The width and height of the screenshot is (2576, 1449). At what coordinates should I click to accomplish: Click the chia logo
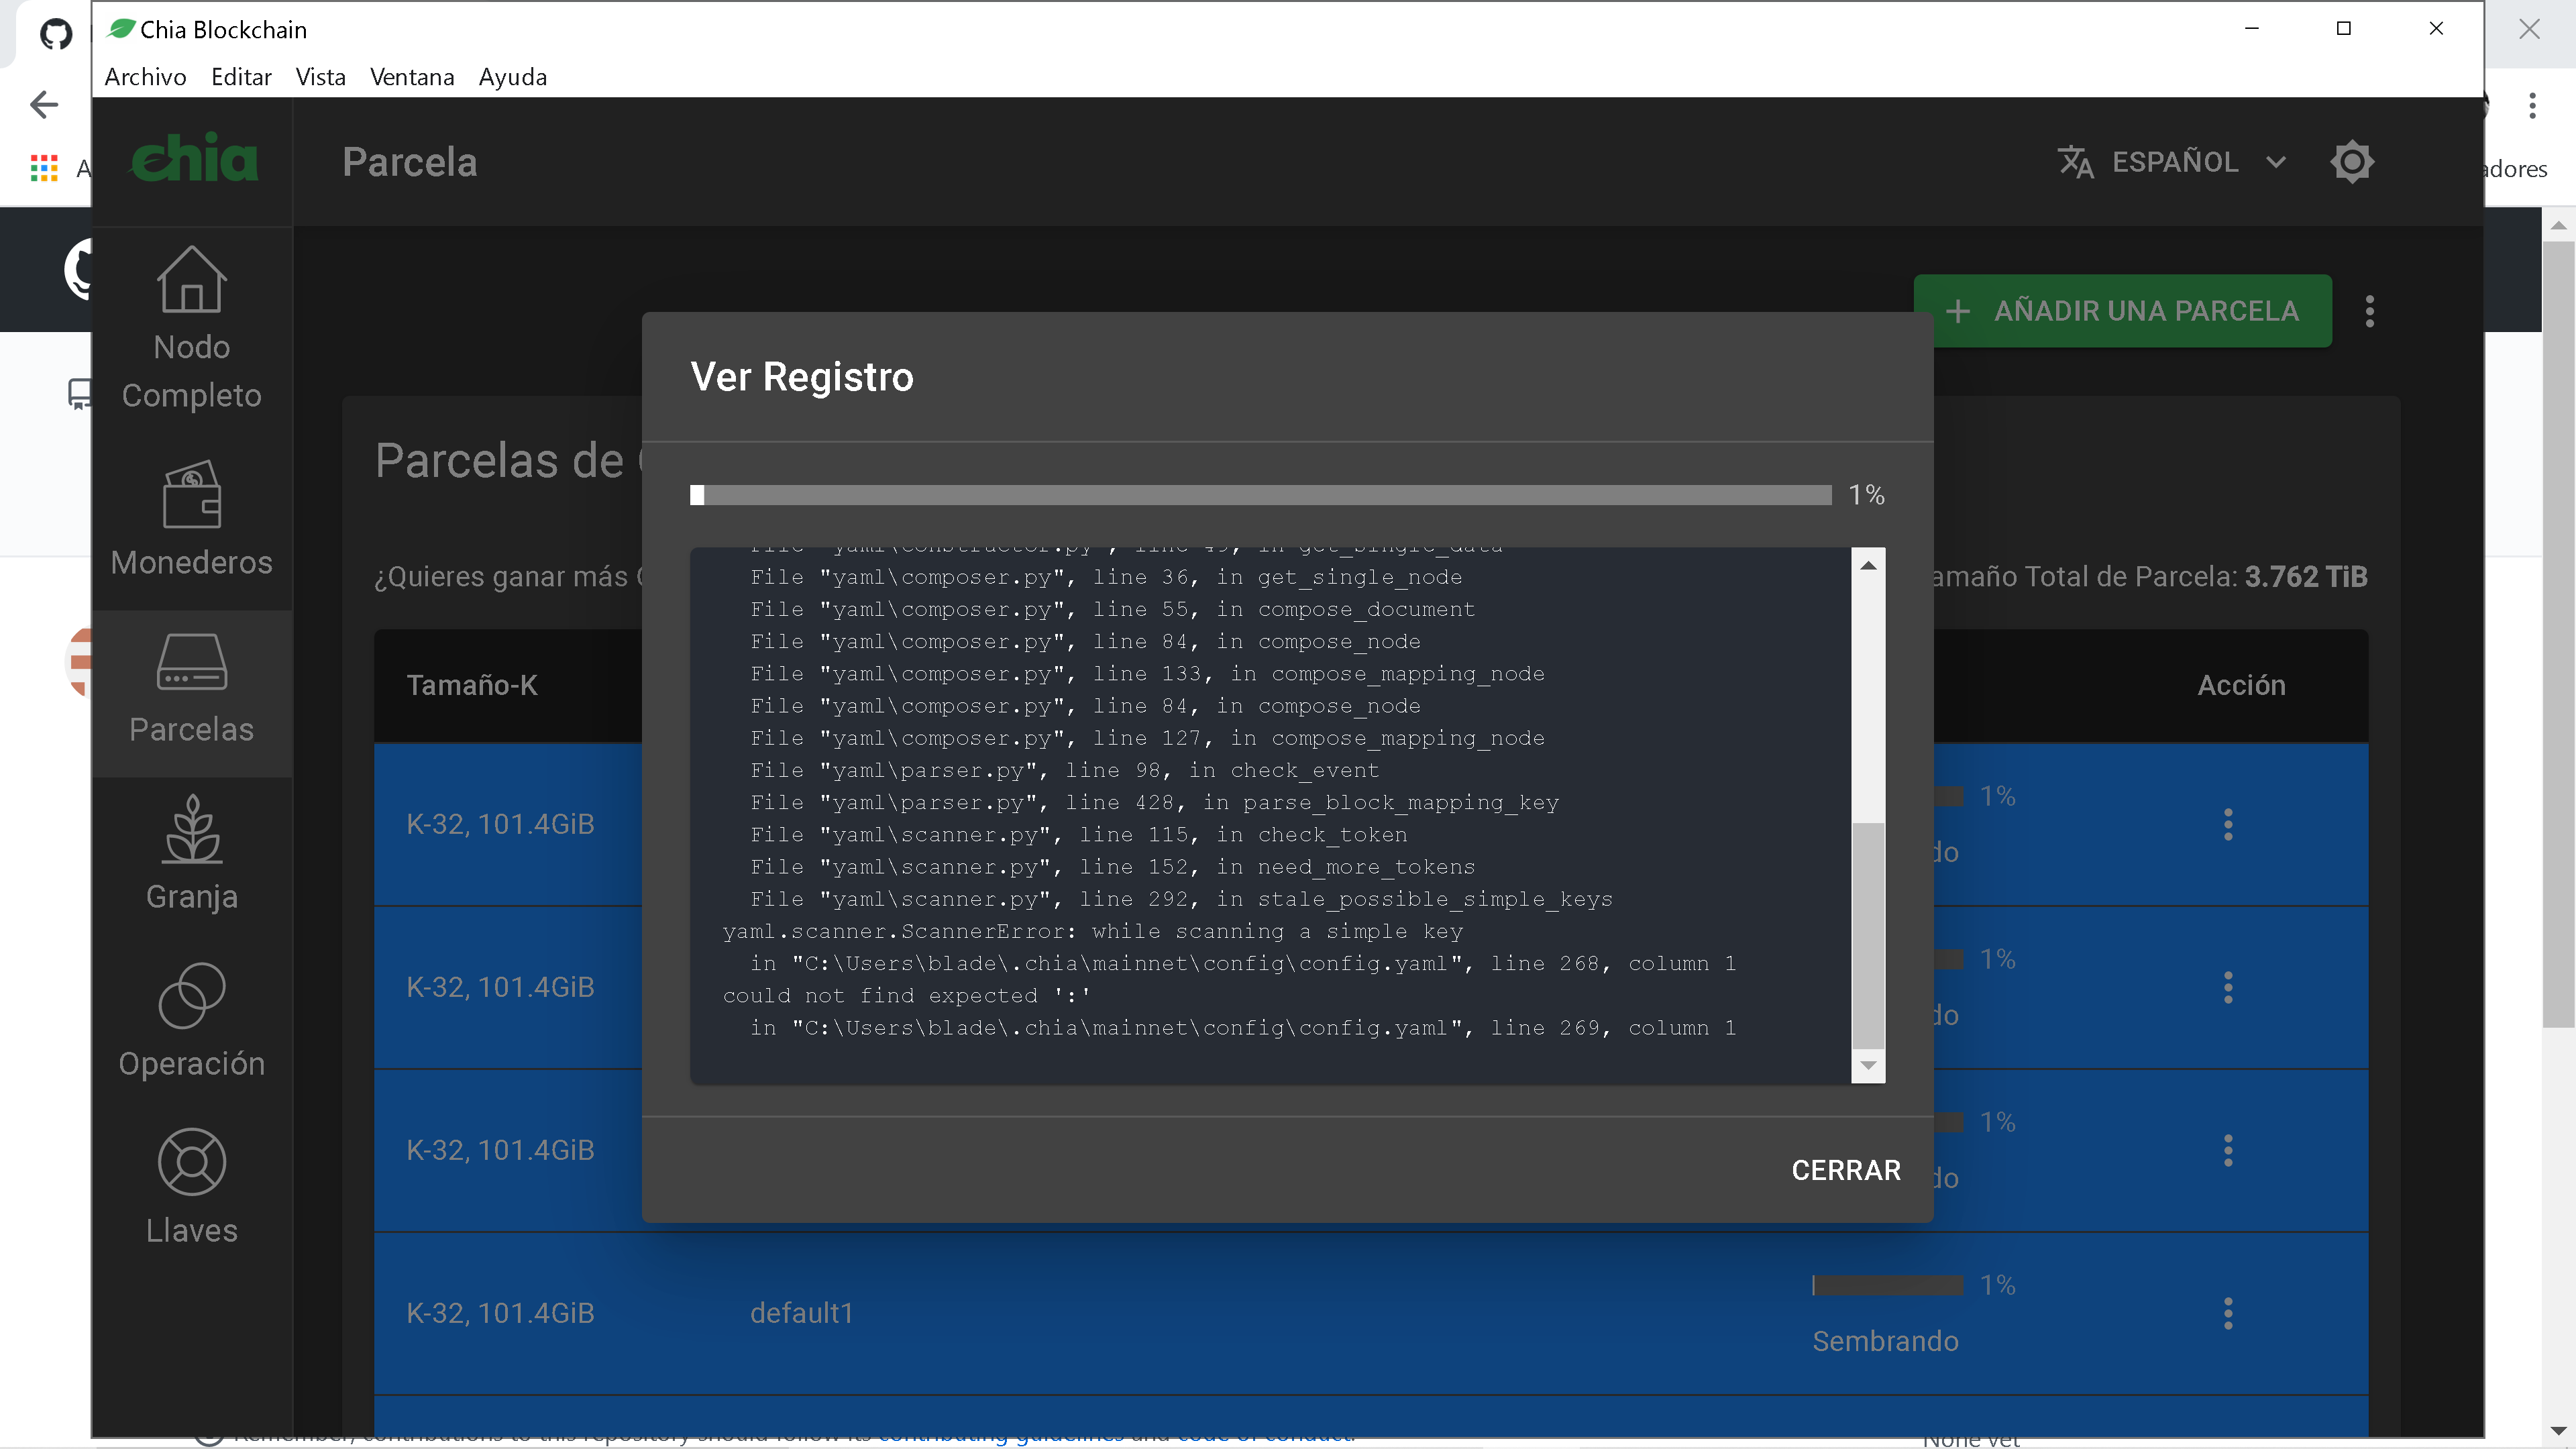click(x=194, y=159)
